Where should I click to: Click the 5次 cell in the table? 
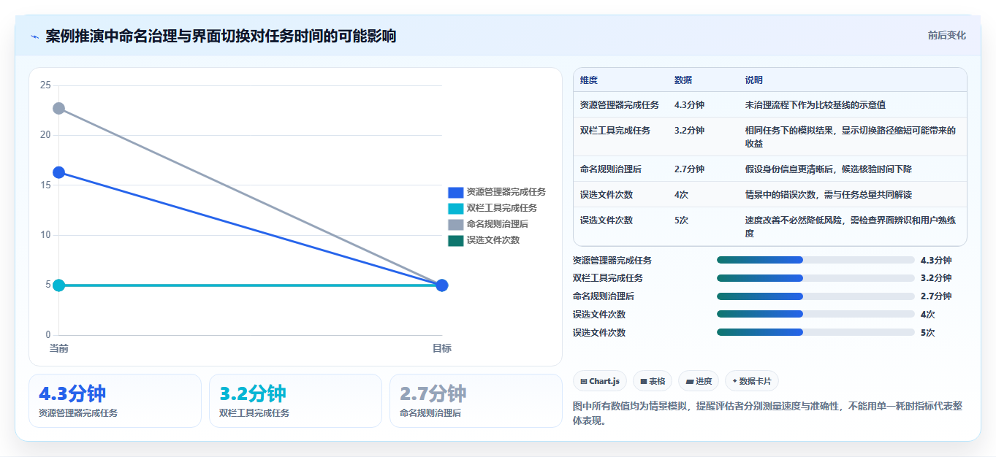[681, 220]
